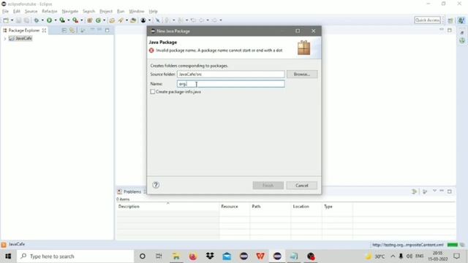Sort Problems by Description column
This screenshot has height=263, width=468.
tap(167, 206)
